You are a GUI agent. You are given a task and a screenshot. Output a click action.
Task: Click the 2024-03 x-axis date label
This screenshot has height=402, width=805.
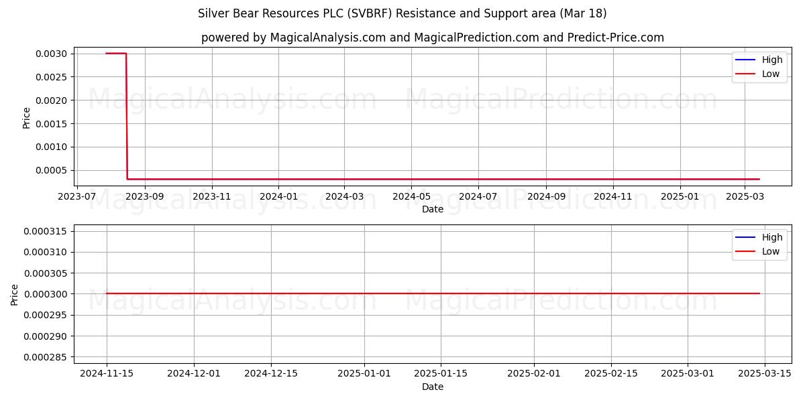344,196
